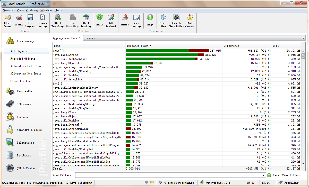Open the Allocation Hot Spots view

(x=27, y=73)
